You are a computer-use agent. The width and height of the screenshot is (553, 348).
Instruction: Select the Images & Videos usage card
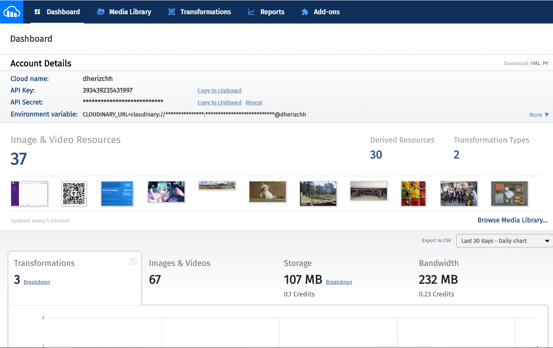pyautogui.click(x=210, y=278)
